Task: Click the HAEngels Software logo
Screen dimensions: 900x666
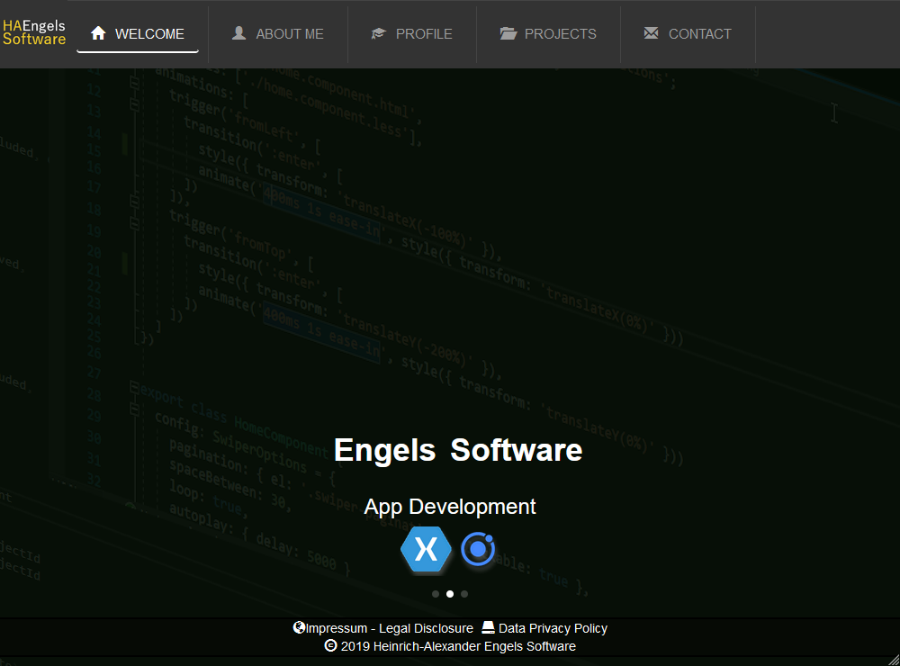Action: click(x=34, y=32)
